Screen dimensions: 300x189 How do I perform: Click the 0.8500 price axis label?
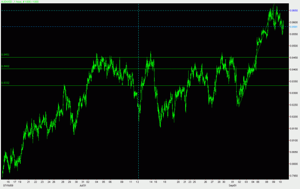[x=294, y=46]
